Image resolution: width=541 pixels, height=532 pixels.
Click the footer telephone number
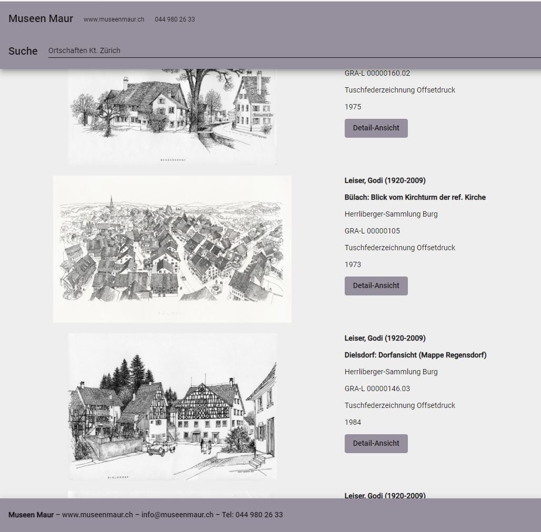(259, 515)
